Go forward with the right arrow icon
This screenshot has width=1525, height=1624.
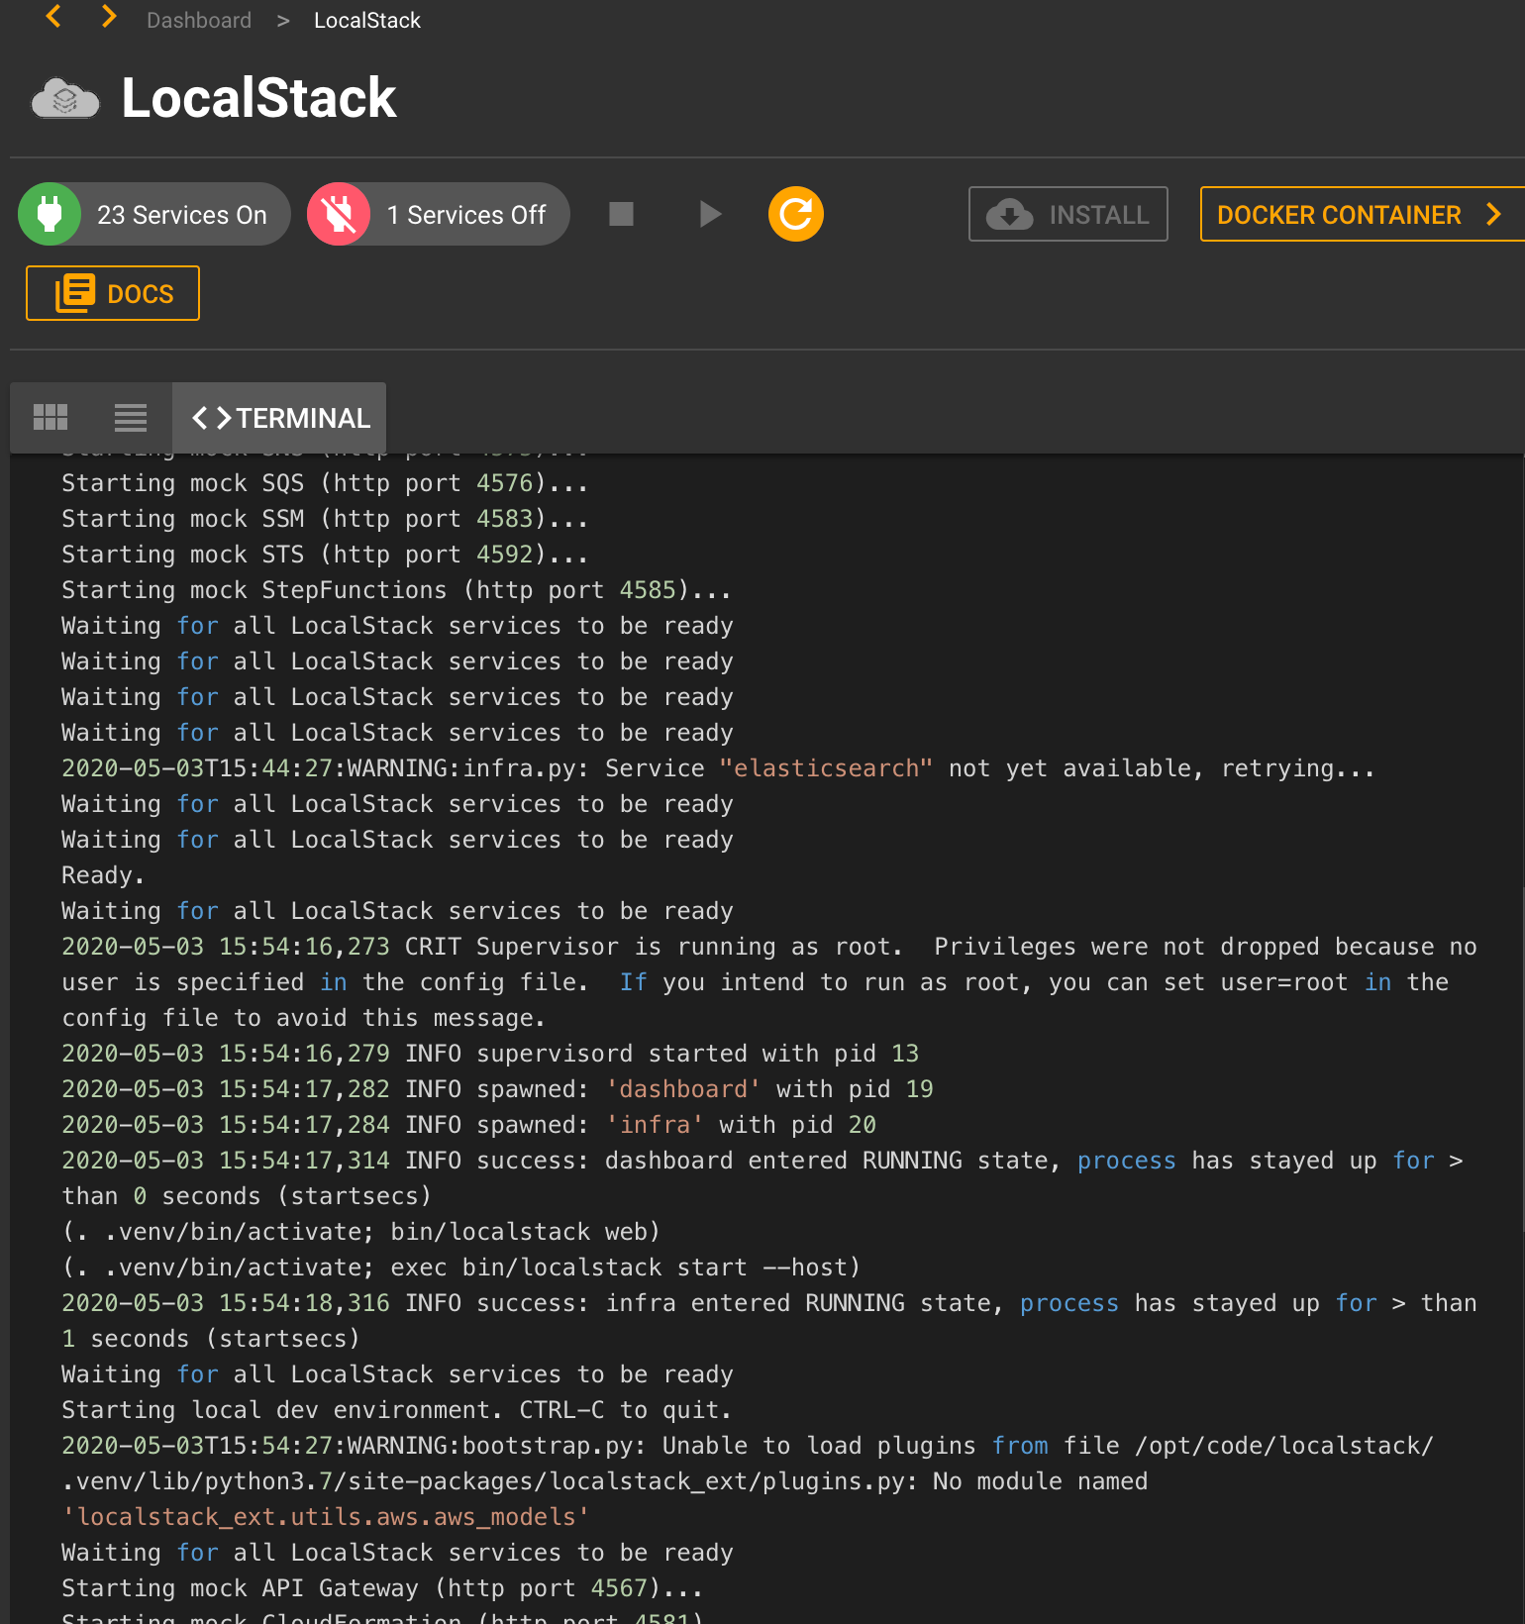coord(109,17)
